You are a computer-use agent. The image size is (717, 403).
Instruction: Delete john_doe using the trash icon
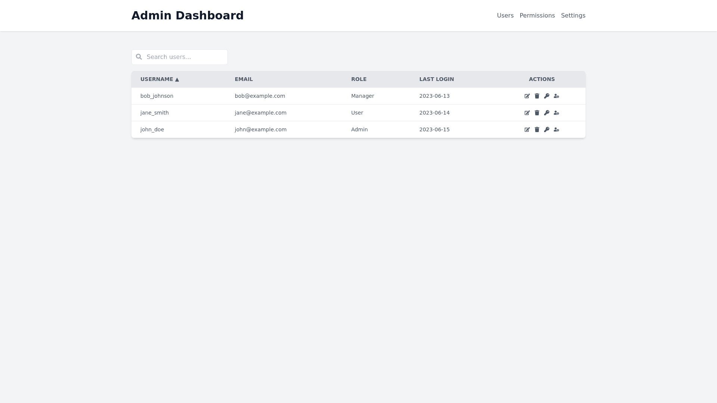[x=537, y=129]
